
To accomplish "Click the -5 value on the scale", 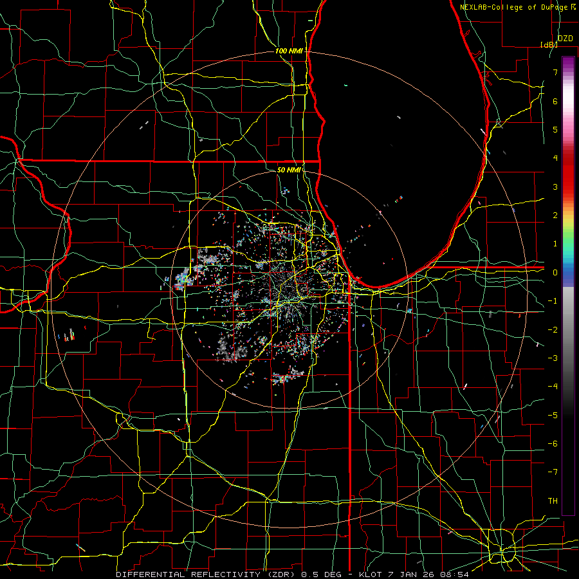I will click(x=553, y=415).
